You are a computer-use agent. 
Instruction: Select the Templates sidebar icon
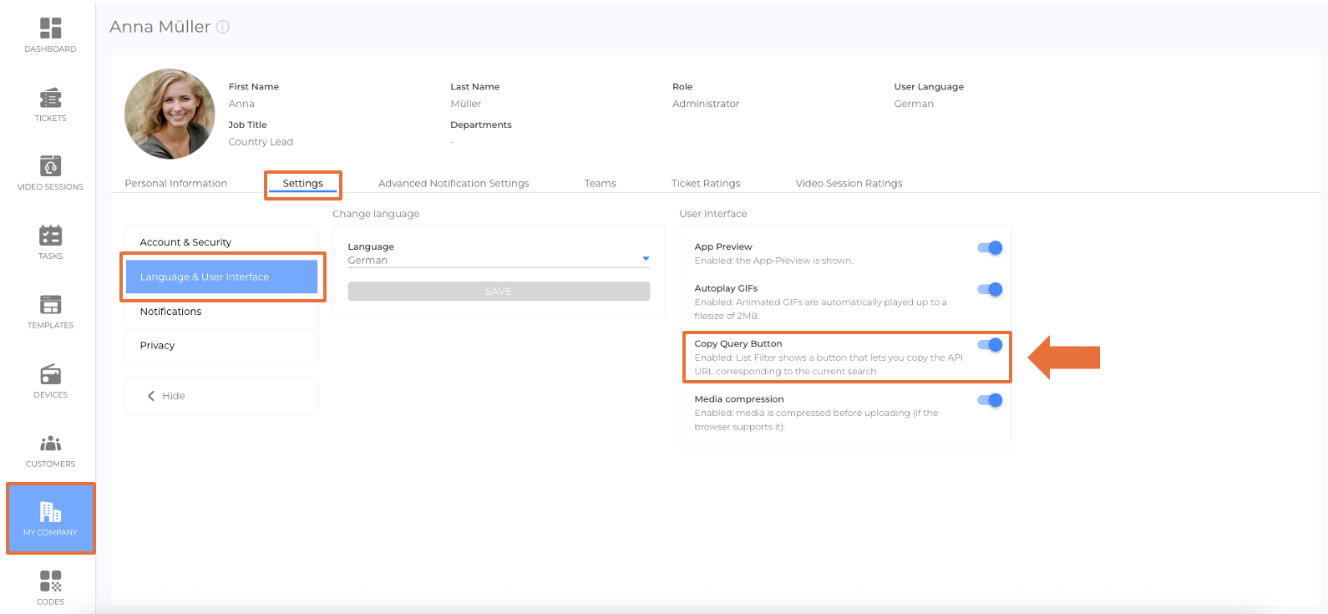(x=50, y=305)
